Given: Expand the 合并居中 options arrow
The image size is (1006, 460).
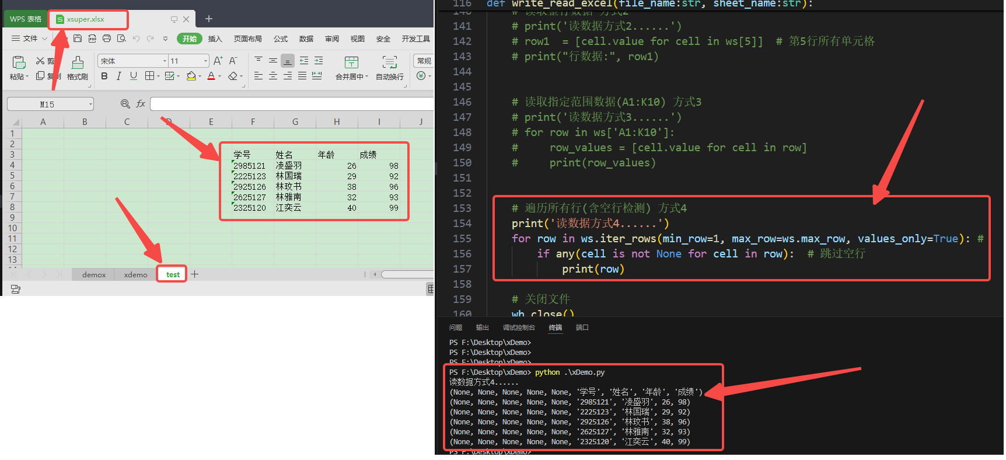Looking at the screenshot, I should 366,76.
